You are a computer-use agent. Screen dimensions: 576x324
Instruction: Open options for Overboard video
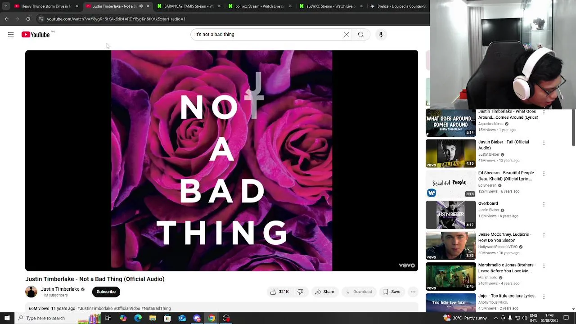coord(544,204)
